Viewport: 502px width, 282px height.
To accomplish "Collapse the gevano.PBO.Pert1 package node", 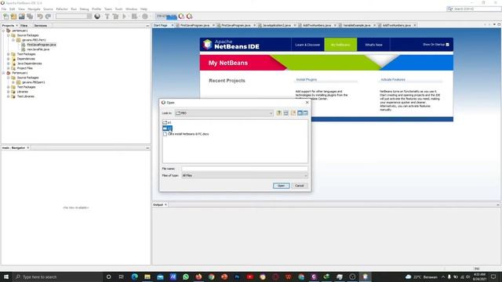I will click(13, 40).
